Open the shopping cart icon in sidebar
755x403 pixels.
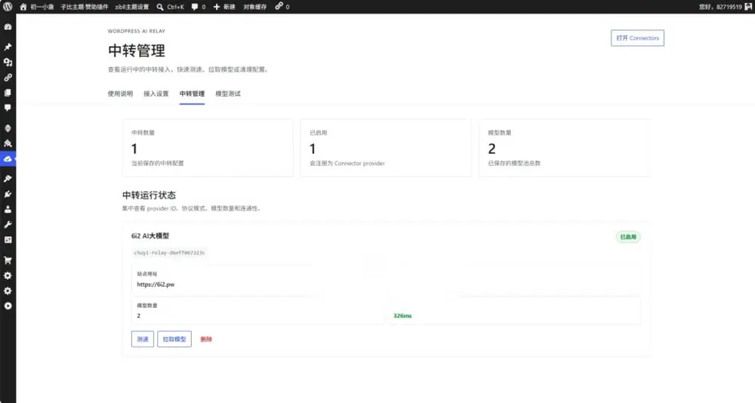click(x=8, y=260)
